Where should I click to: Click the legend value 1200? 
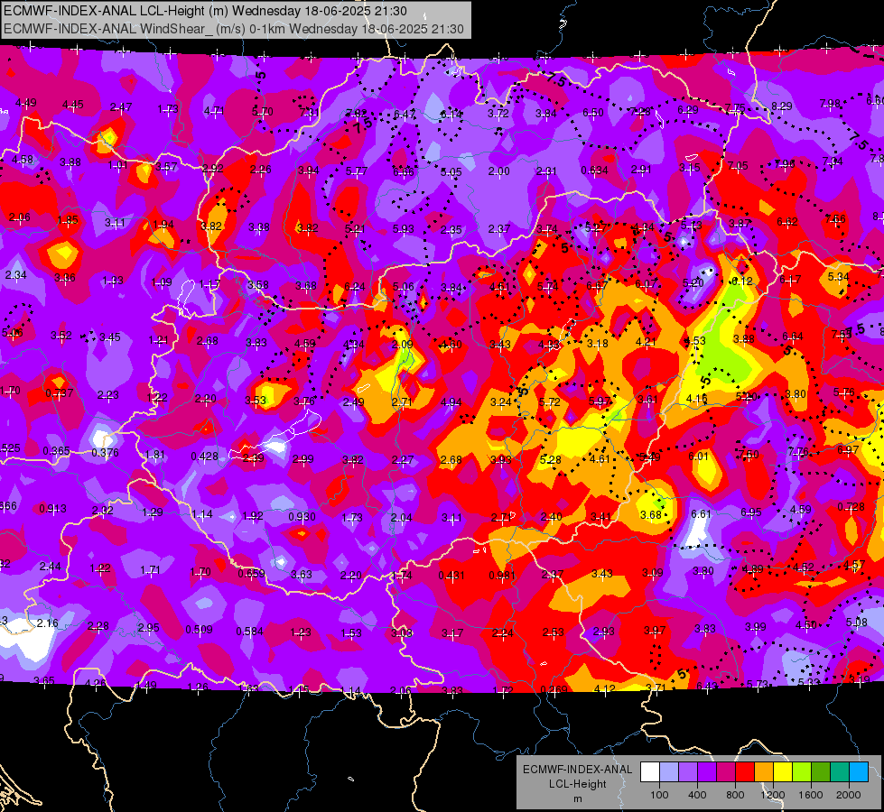click(x=773, y=795)
